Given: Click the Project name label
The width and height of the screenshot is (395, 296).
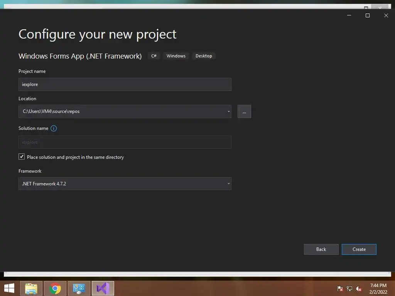Looking at the screenshot, I should pyautogui.click(x=32, y=71).
